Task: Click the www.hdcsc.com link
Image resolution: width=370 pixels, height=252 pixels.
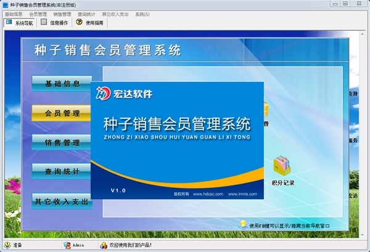Action: (x=208, y=194)
